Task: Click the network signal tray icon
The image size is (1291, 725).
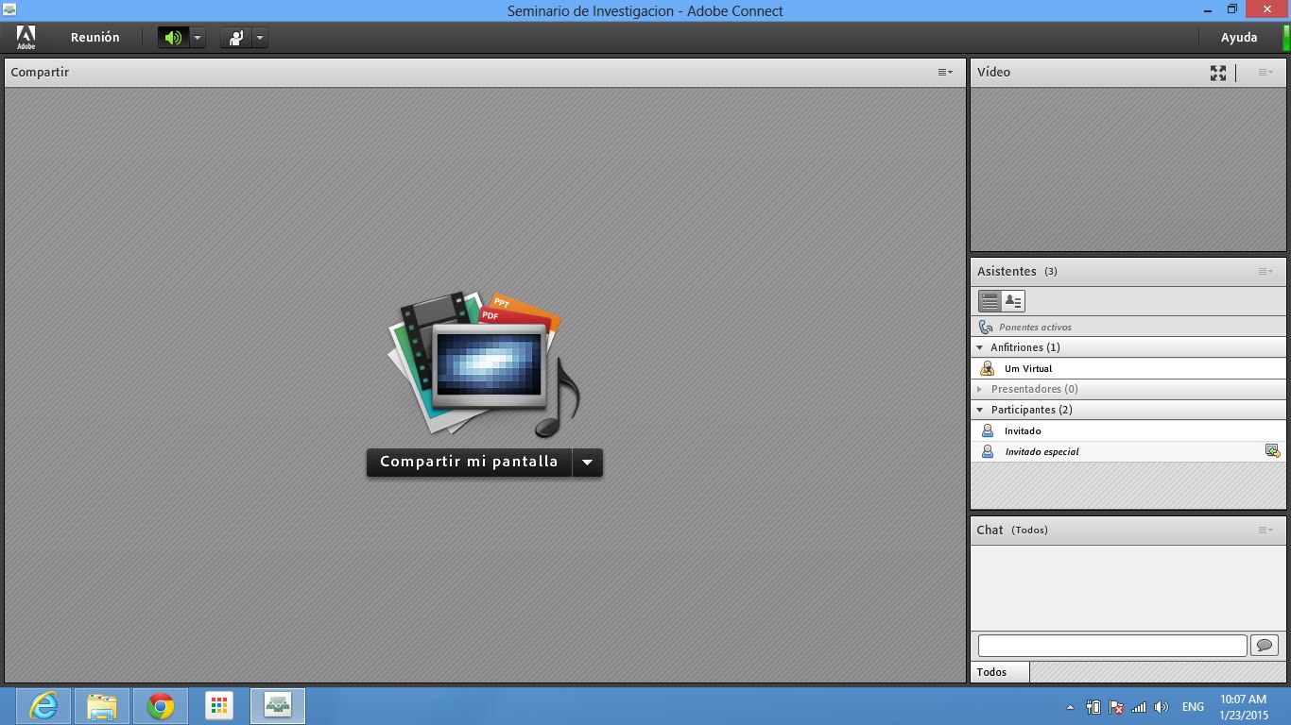Action: click(x=1139, y=707)
